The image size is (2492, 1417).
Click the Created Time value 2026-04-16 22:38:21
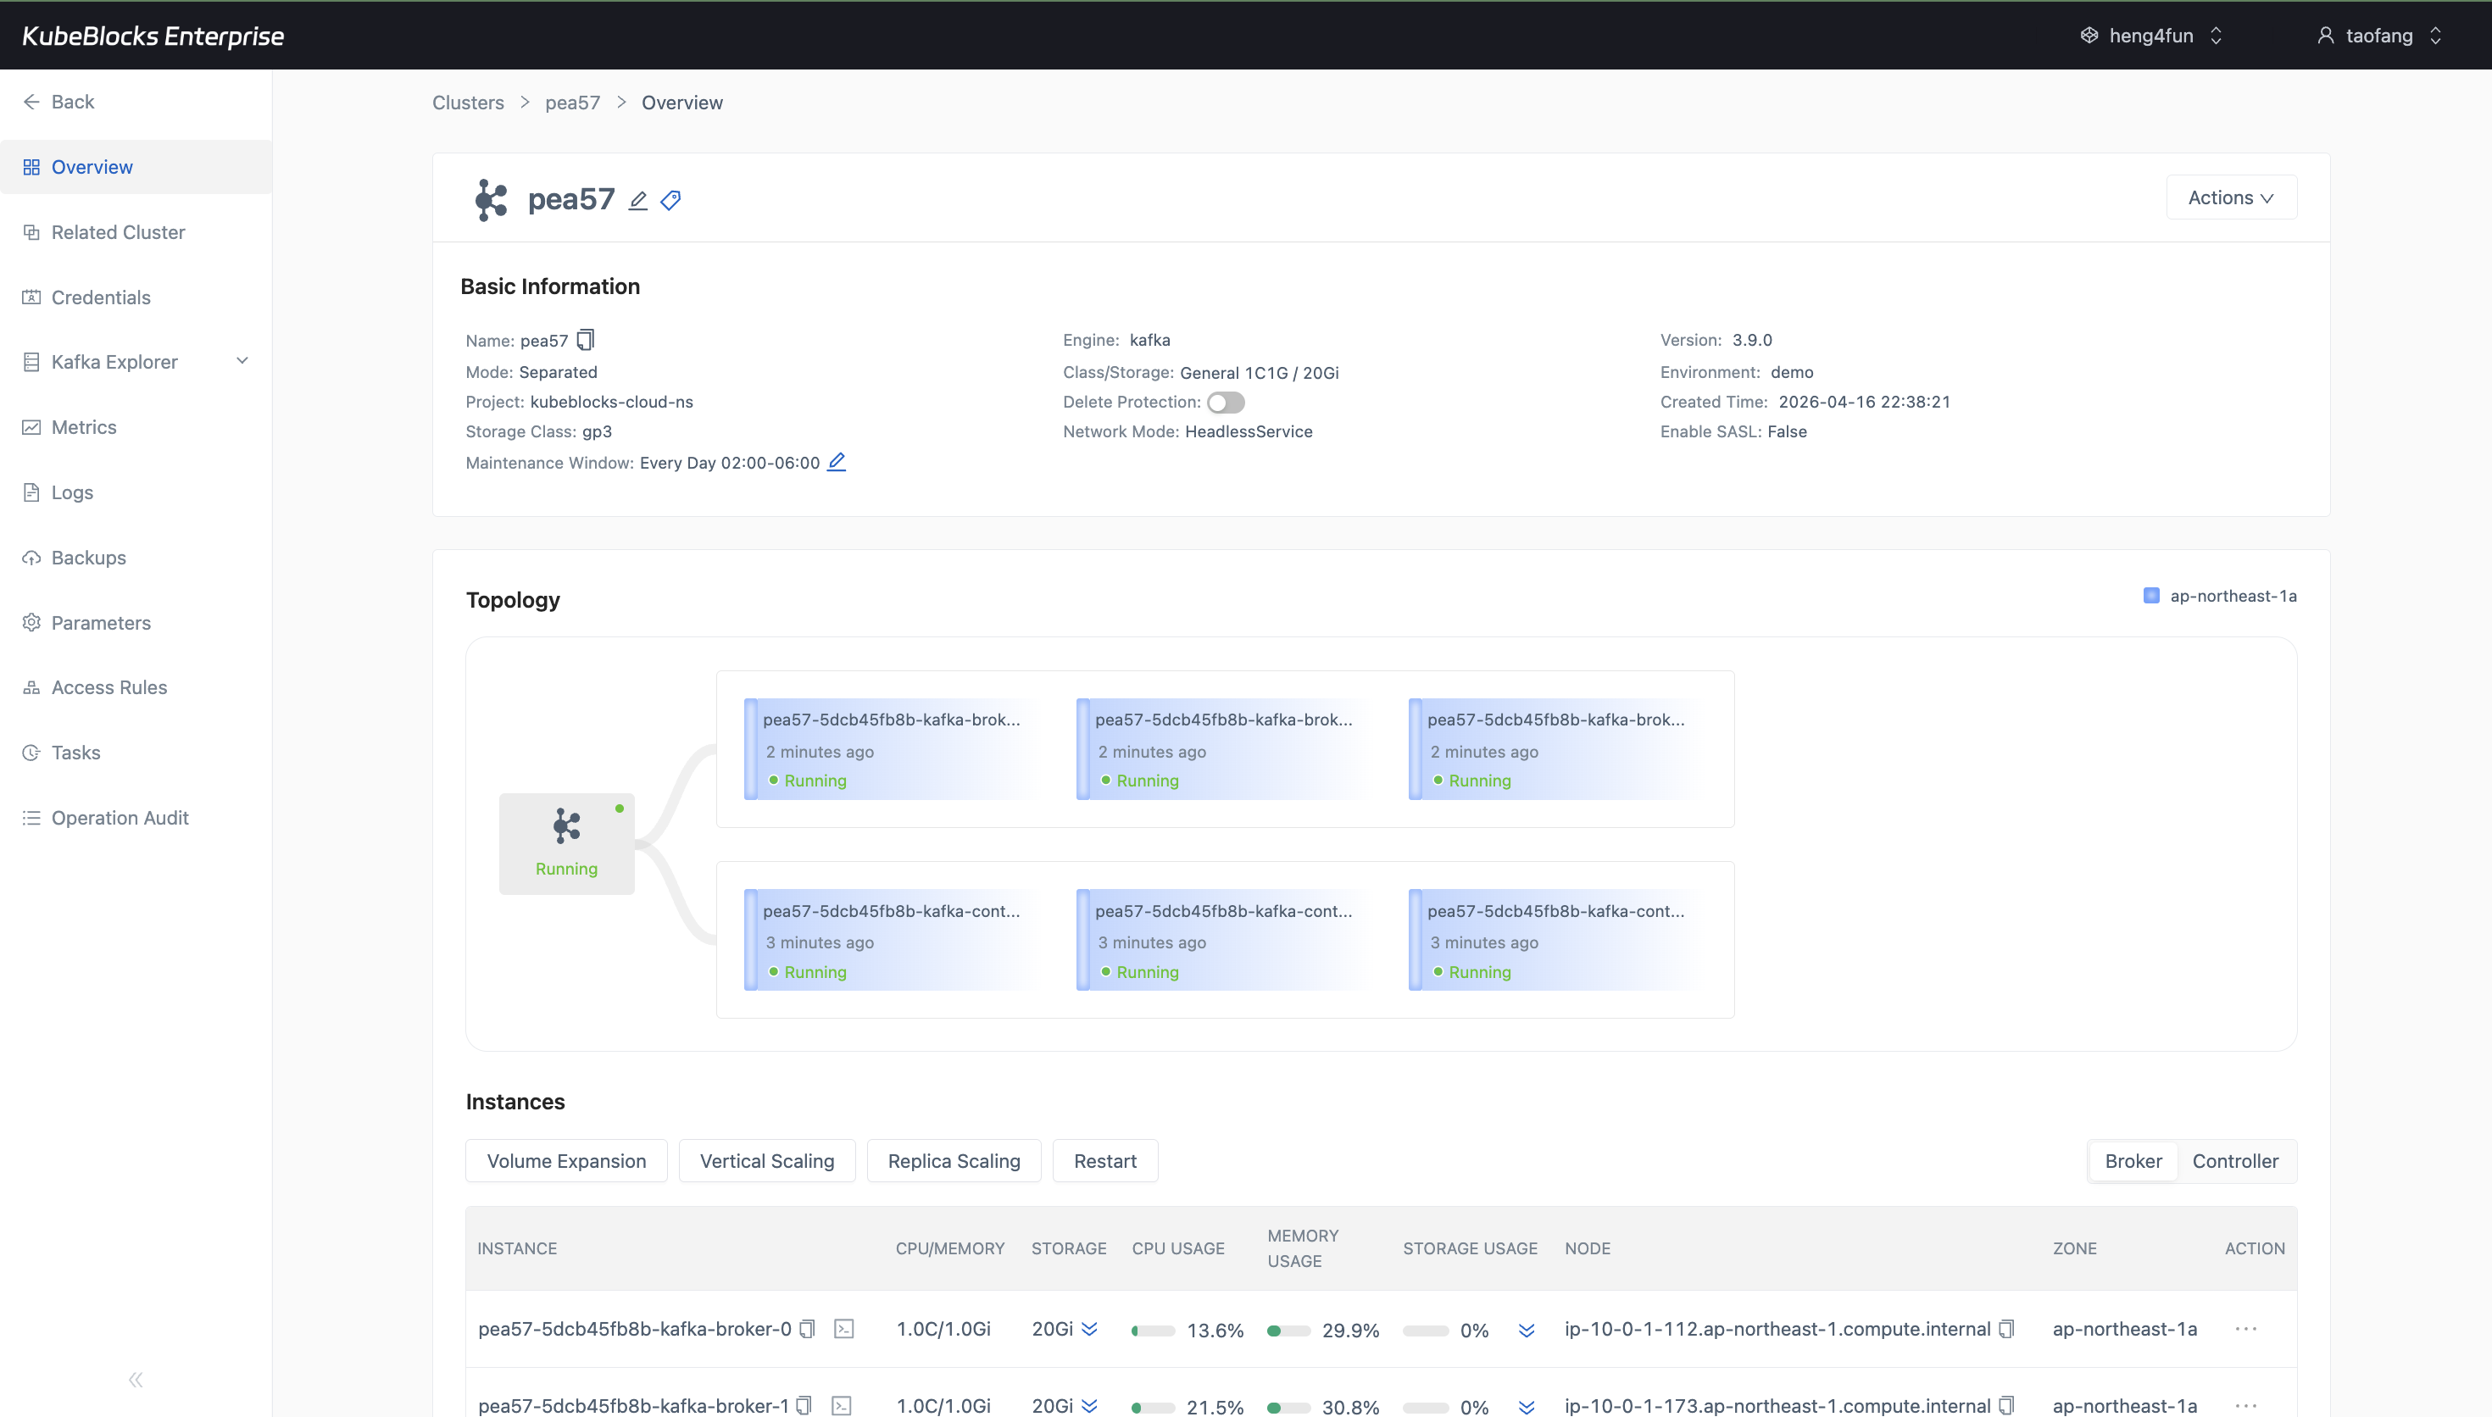(x=1865, y=402)
